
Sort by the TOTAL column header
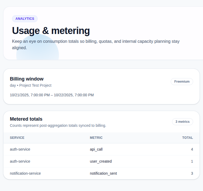tap(187, 138)
